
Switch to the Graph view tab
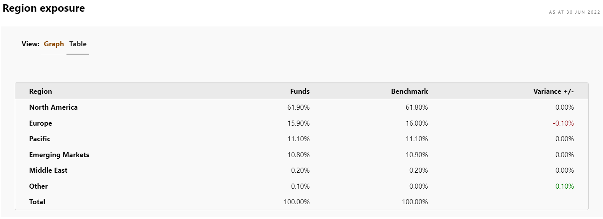tap(54, 44)
